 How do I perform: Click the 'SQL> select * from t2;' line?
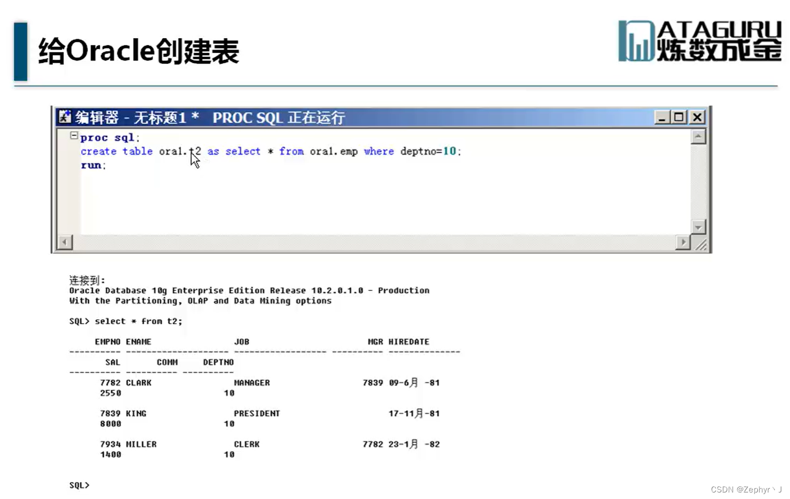[x=126, y=321]
